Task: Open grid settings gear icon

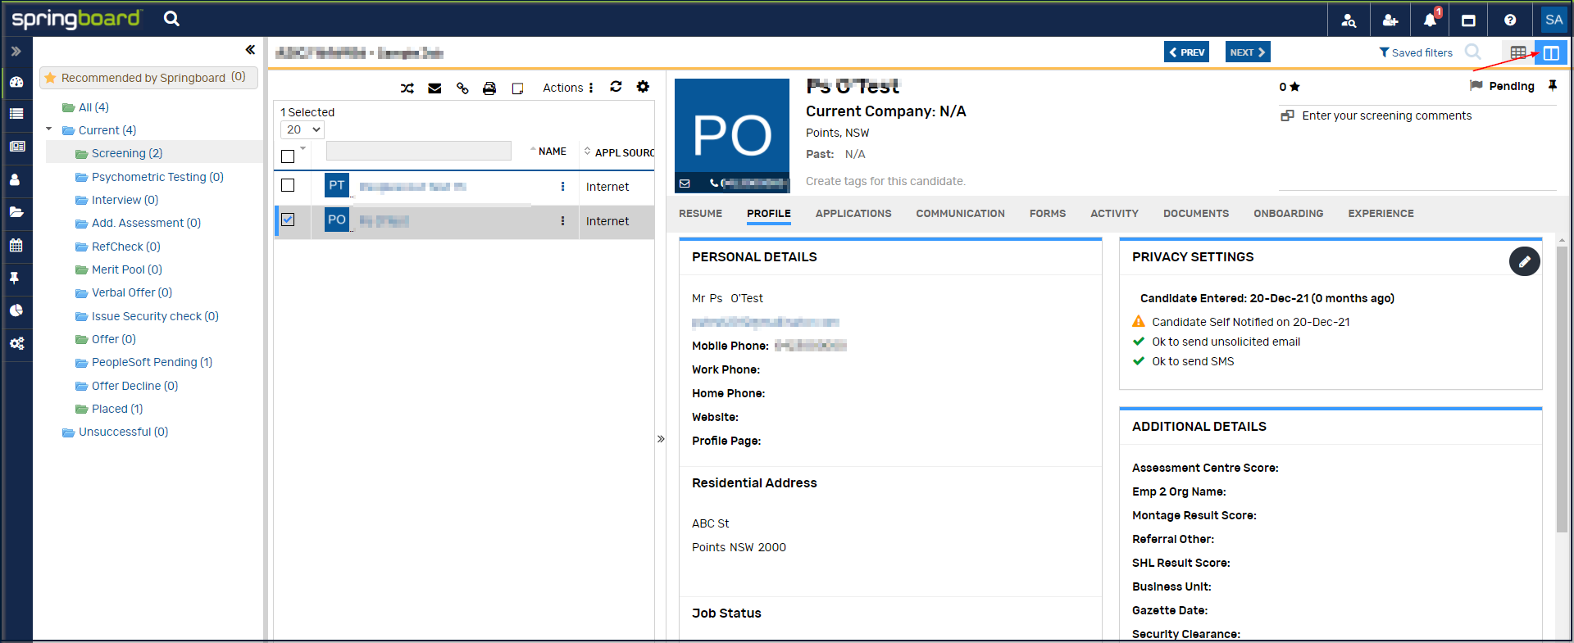Action: click(643, 86)
